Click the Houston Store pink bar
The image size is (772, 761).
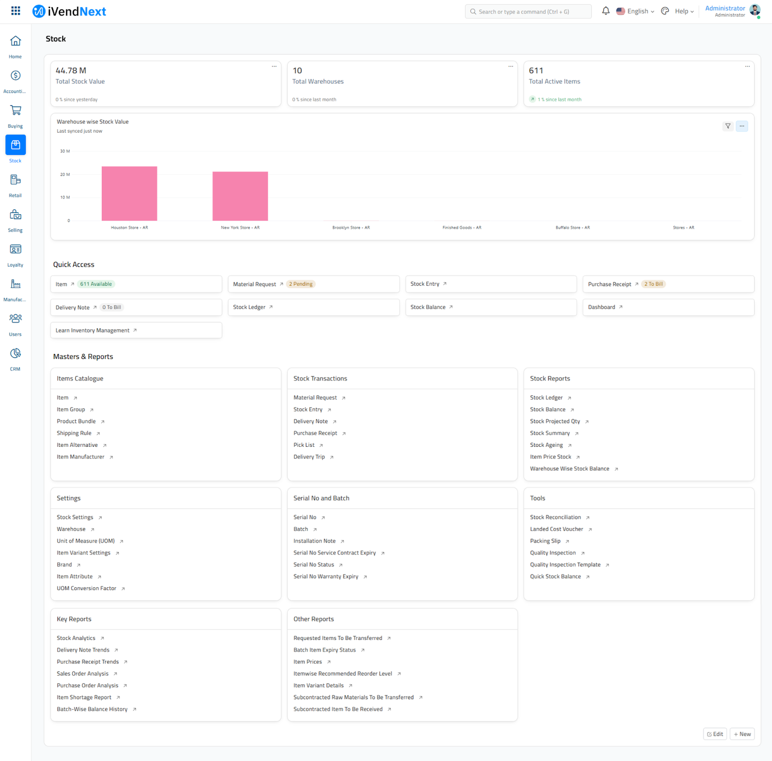(129, 194)
